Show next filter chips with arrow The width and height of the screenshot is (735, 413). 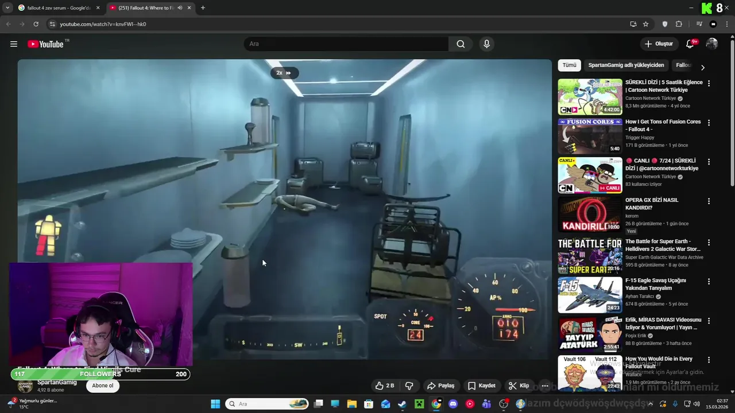[702, 67]
